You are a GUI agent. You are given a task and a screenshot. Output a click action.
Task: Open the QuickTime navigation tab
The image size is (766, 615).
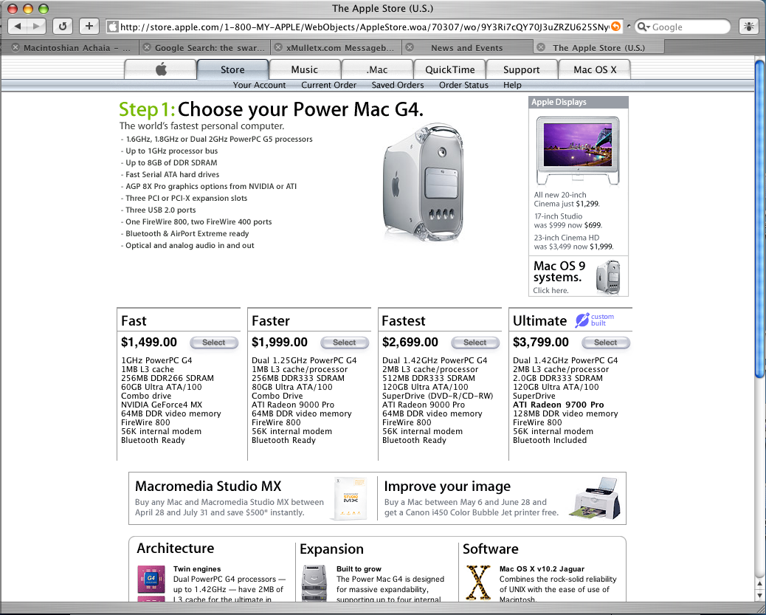(x=450, y=69)
